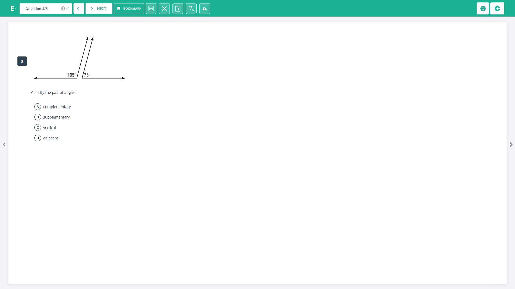Open the calculator tool
515x289 pixels.
coord(151,9)
